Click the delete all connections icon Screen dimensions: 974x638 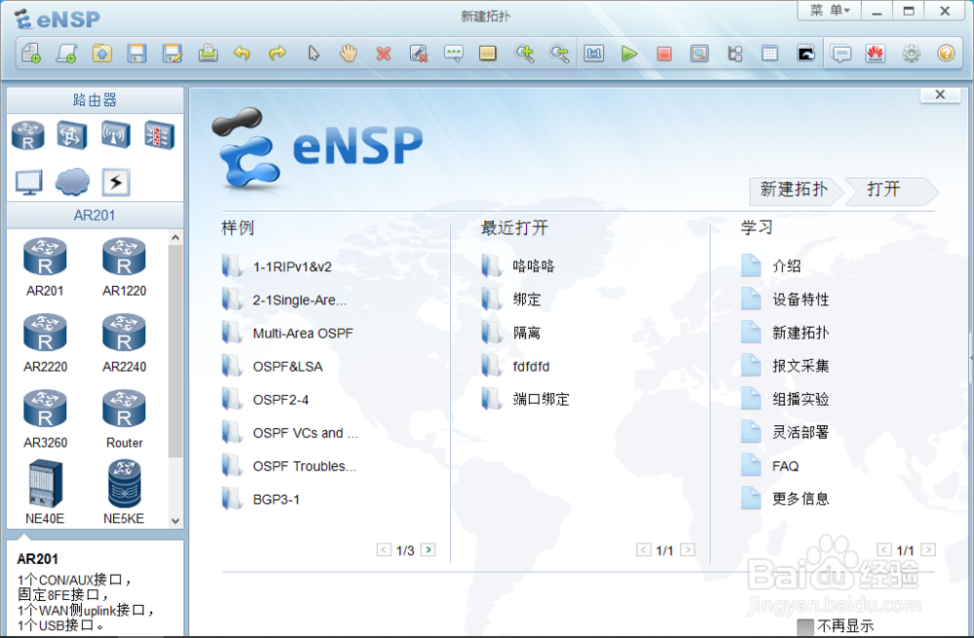pos(419,53)
